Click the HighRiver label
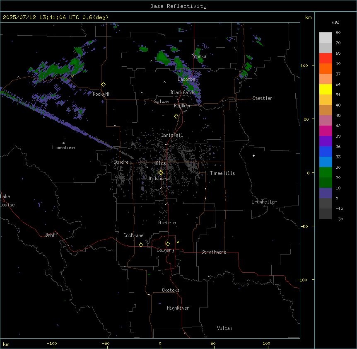 click(x=178, y=308)
